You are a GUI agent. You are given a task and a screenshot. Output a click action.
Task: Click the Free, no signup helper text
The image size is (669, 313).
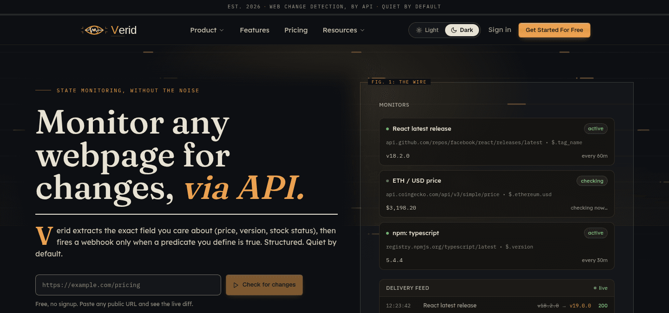[x=114, y=304]
